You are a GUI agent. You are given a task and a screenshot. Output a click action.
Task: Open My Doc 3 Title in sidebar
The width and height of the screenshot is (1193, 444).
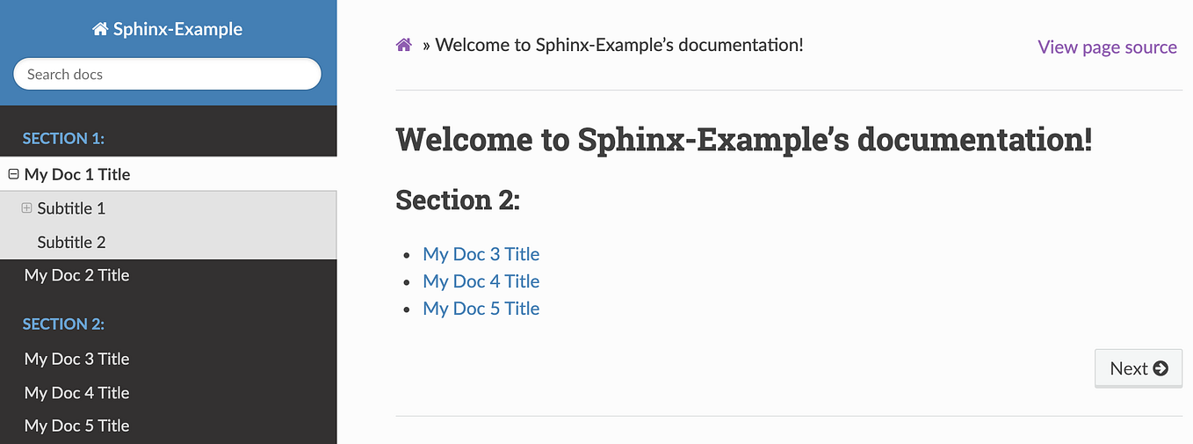tap(77, 359)
